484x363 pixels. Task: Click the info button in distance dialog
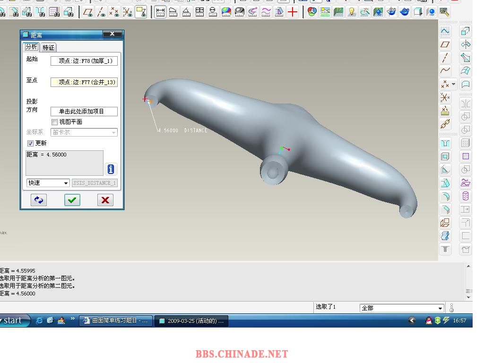pyautogui.click(x=111, y=169)
